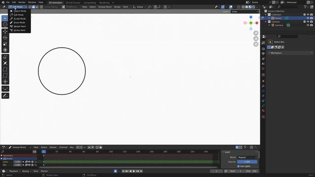The width and height of the screenshot is (315, 177).
Task: Choose Draw Mode from mode menu
Action: (19, 23)
